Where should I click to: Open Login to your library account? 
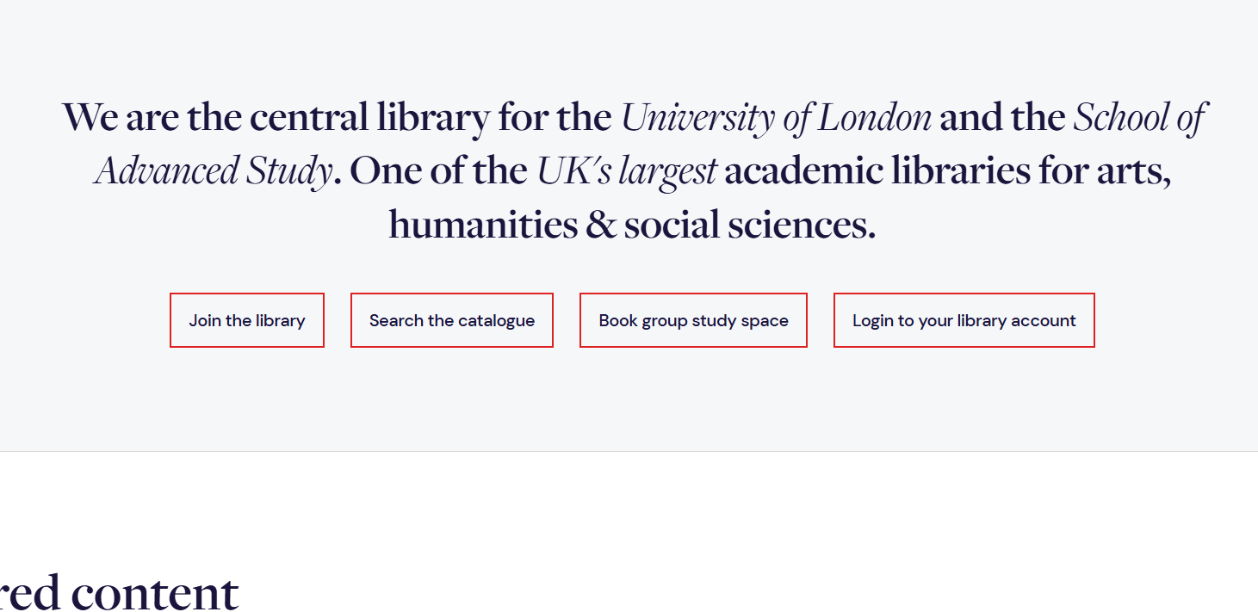(964, 320)
